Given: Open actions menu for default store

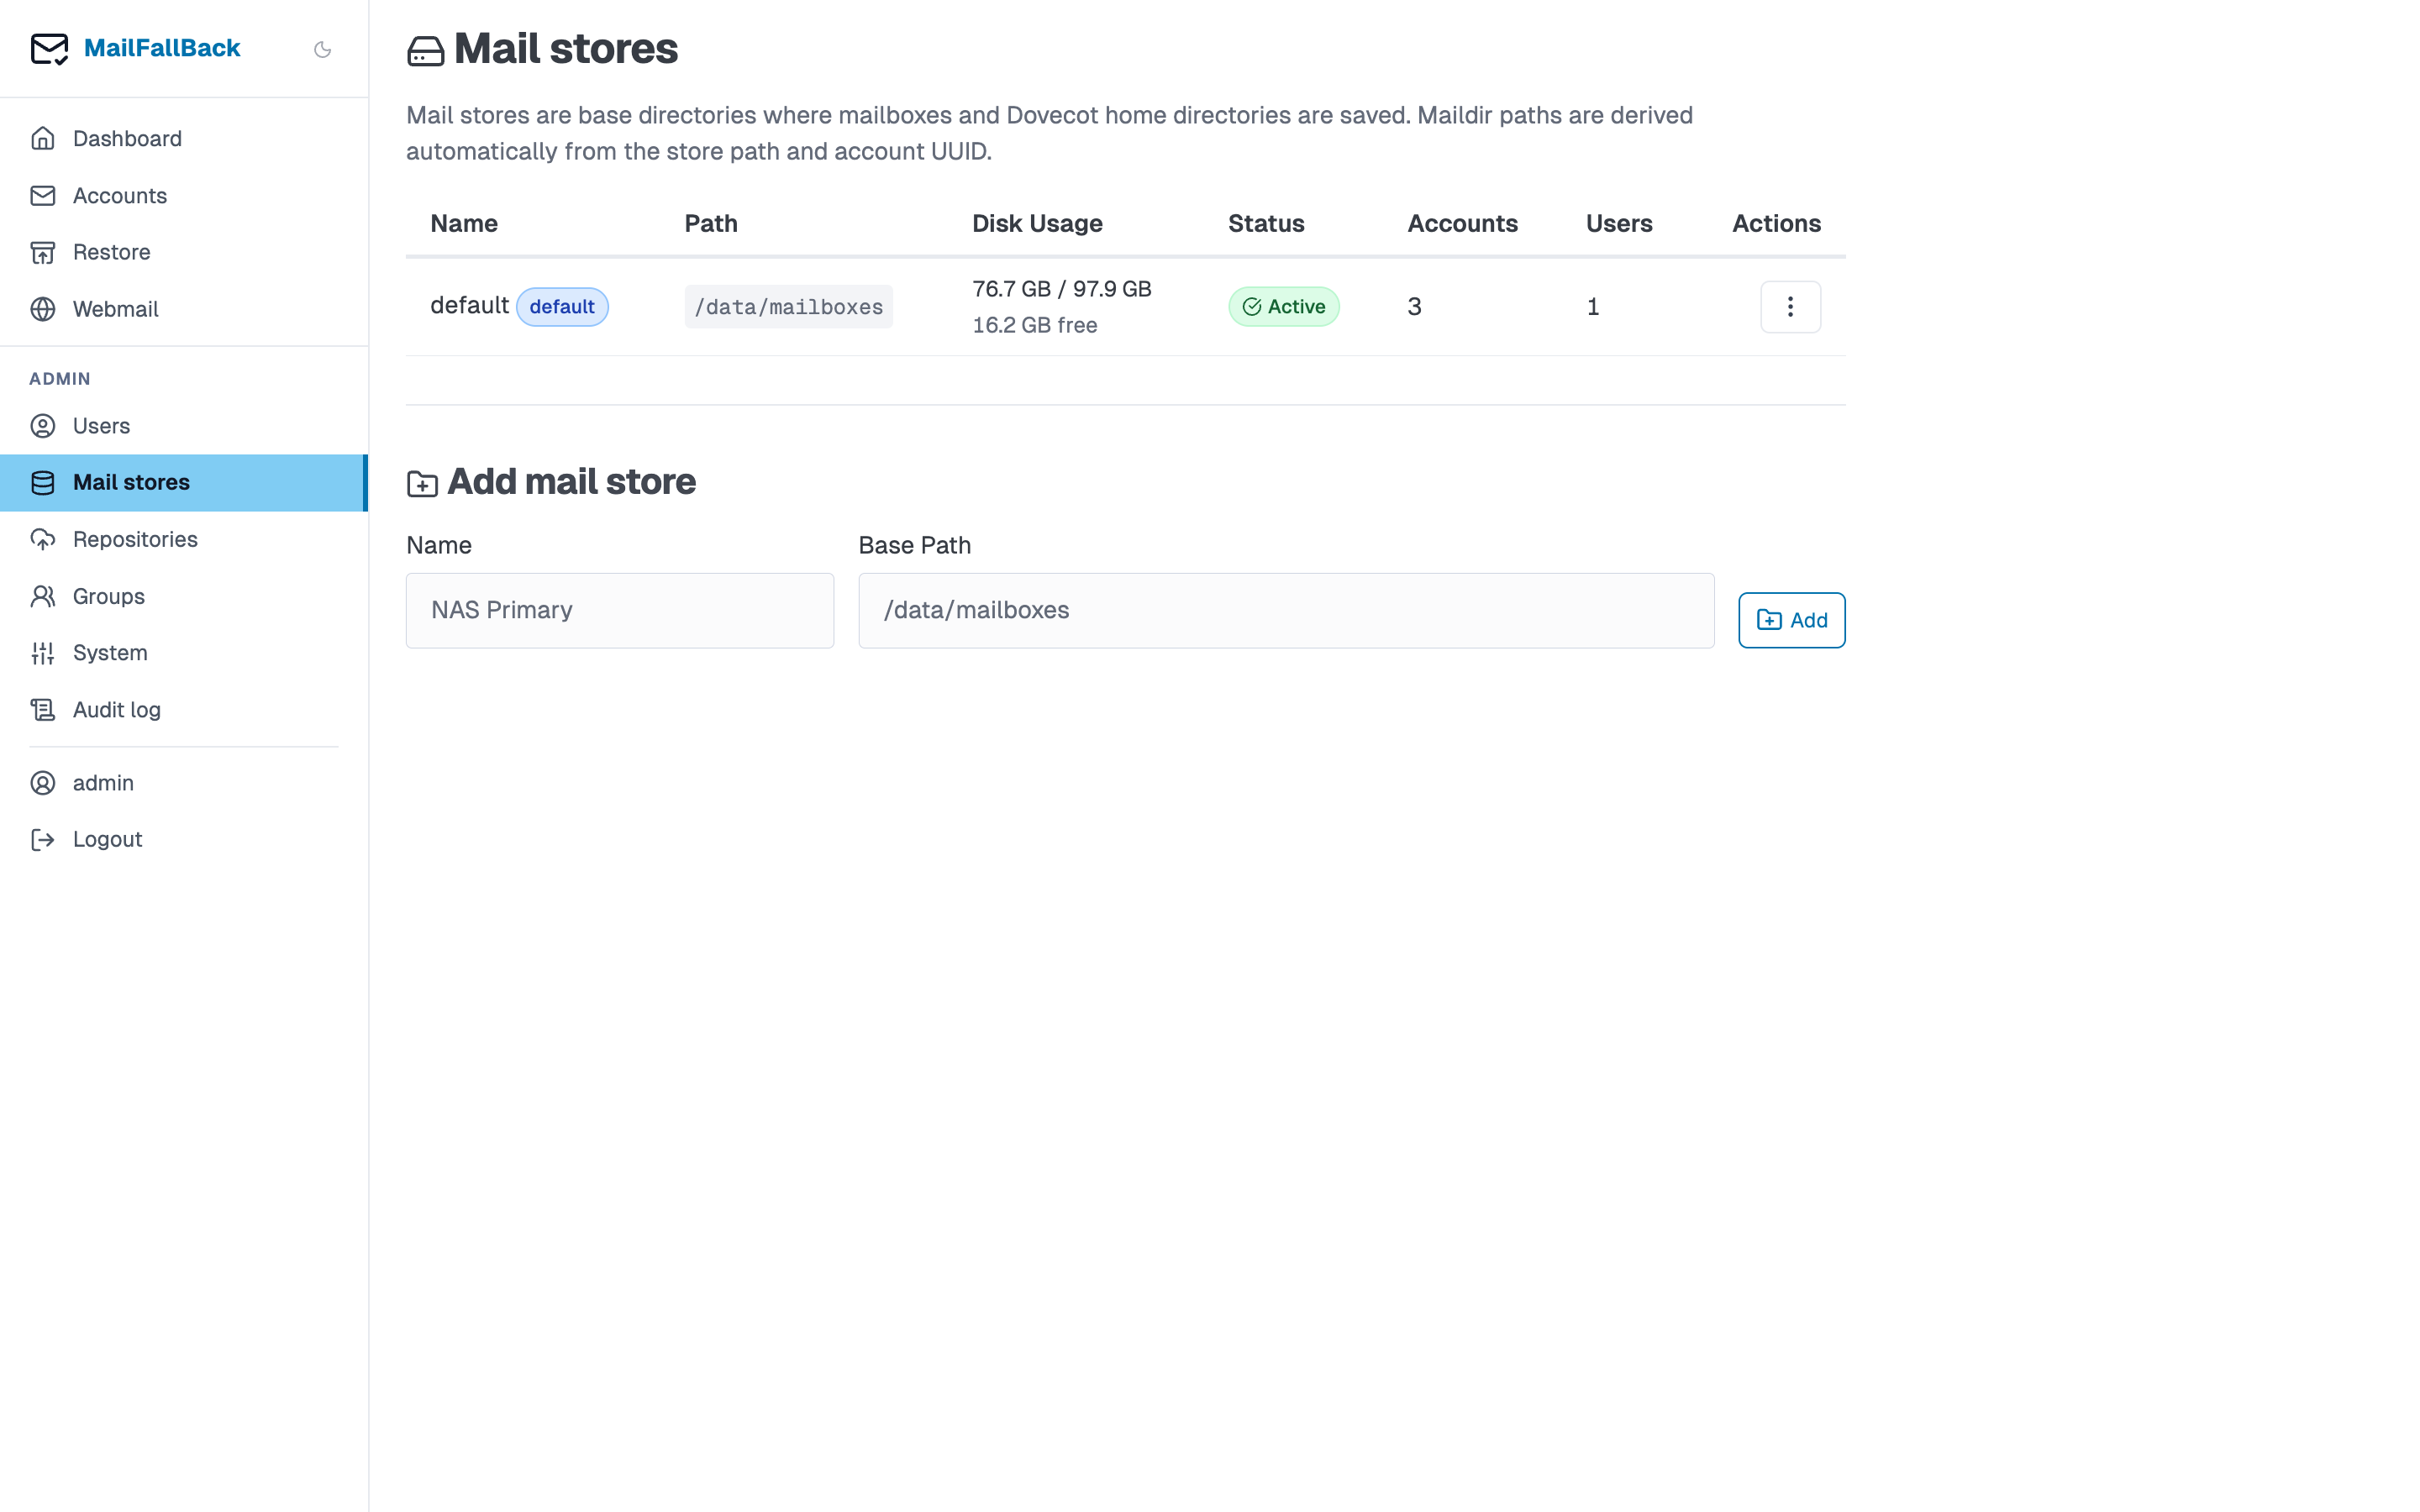Looking at the screenshot, I should click(x=1790, y=306).
